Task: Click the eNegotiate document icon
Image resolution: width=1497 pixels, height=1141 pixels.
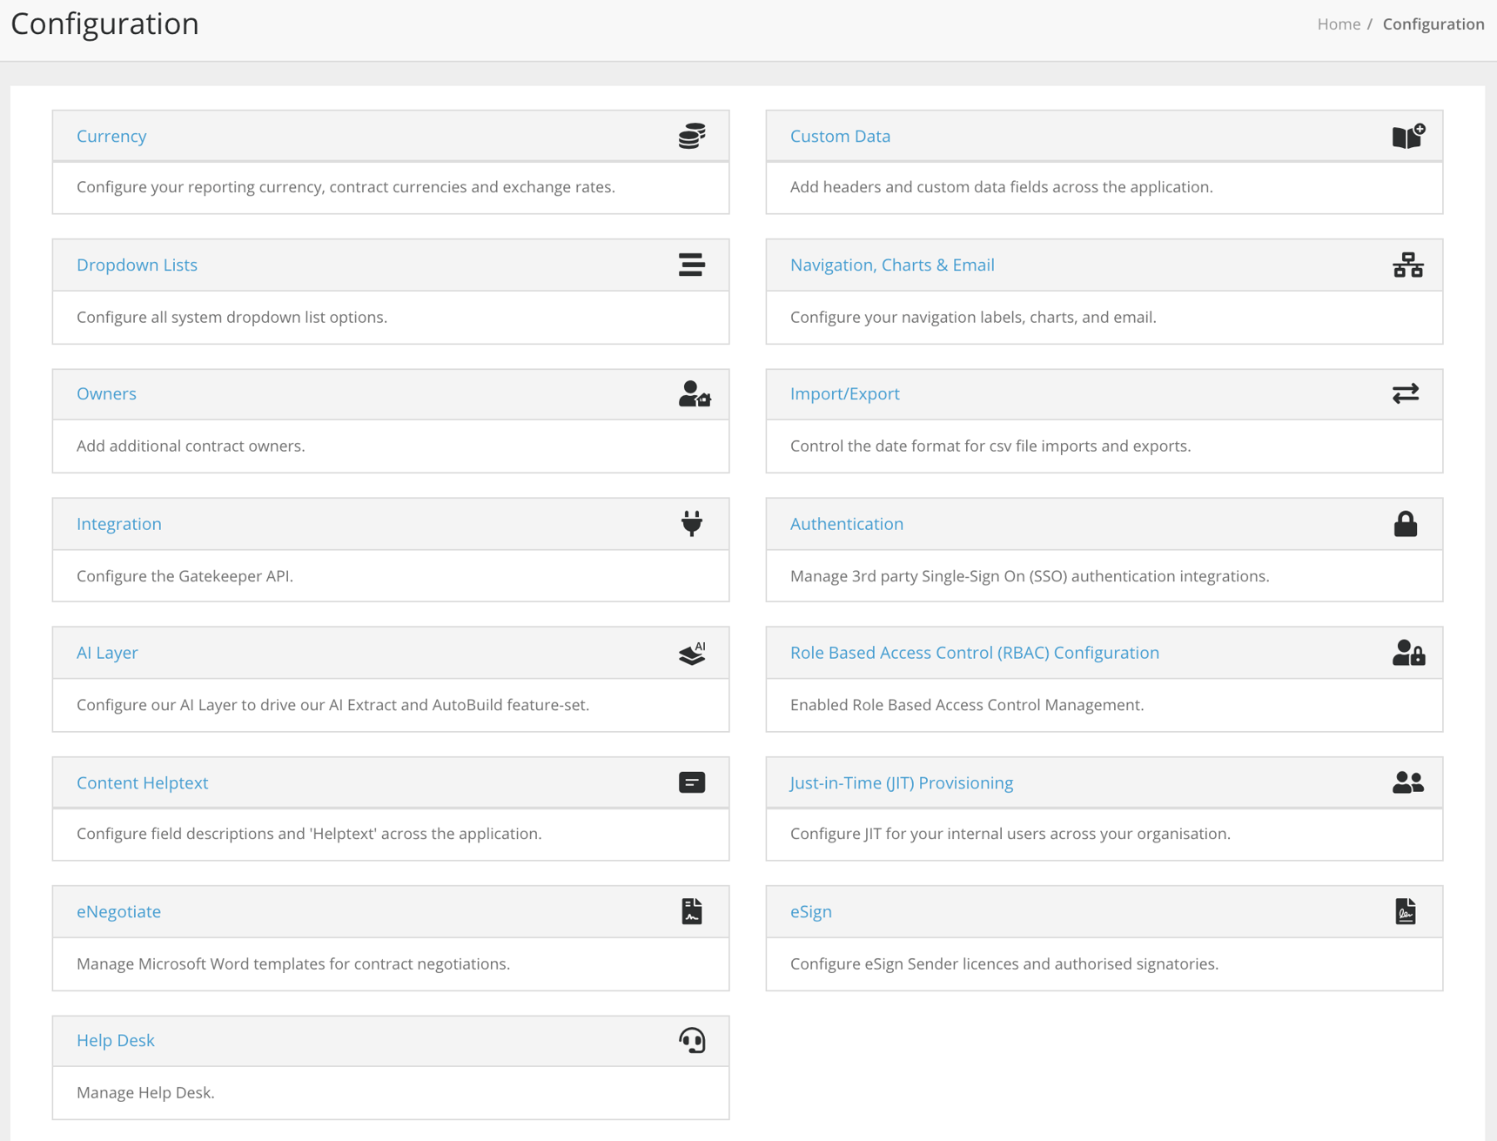Action: click(x=690, y=911)
